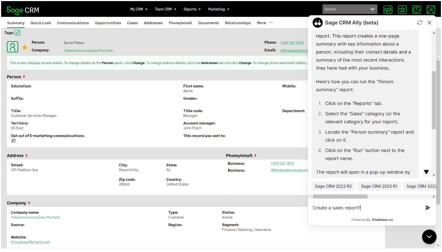
Task: Click street value 205 Madison Ave
Action: point(24,170)
